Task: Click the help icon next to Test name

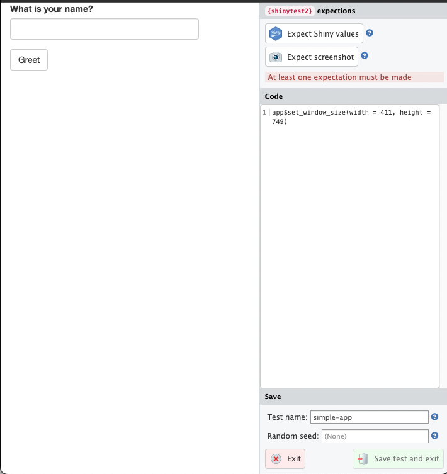Action: tap(434, 417)
